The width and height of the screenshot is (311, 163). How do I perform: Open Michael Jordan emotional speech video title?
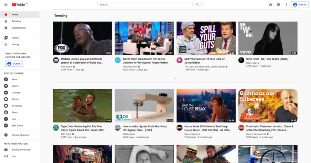pyautogui.click(x=82, y=61)
